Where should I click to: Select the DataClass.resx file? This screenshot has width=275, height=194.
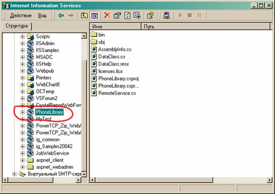tap(113, 64)
